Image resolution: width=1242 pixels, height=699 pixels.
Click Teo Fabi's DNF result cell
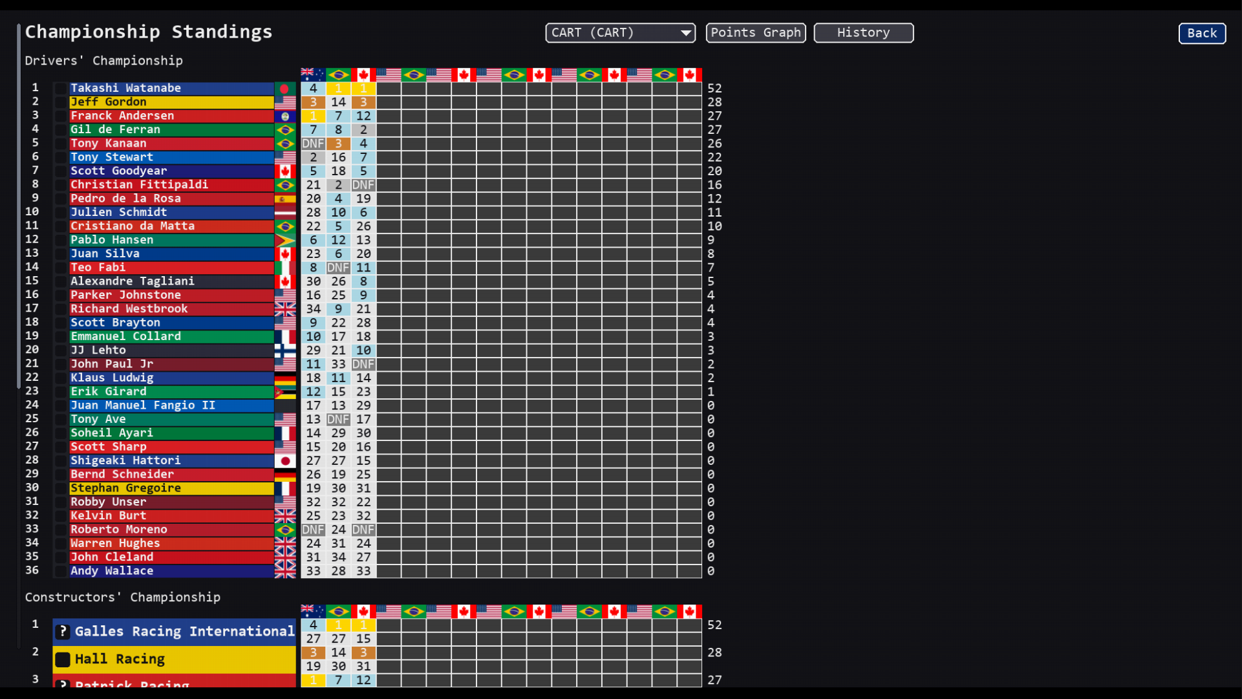[x=338, y=268]
